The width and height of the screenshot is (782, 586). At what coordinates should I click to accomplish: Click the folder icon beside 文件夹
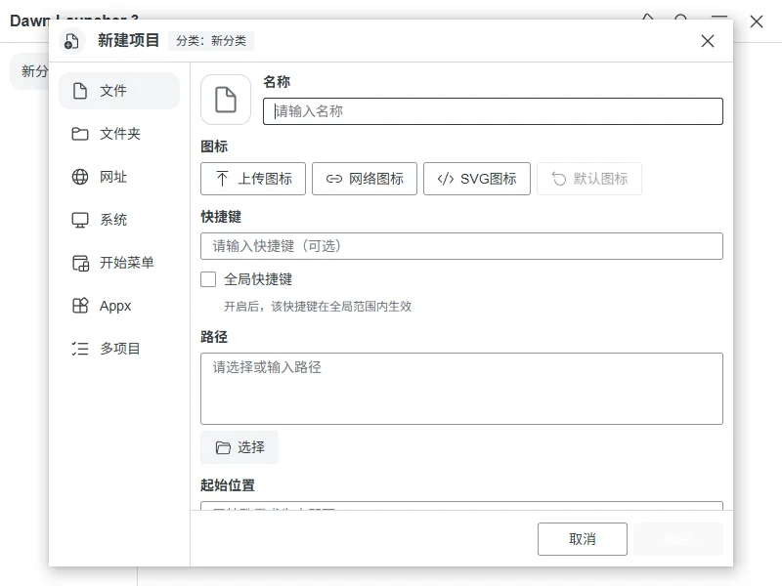click(80, 134)
